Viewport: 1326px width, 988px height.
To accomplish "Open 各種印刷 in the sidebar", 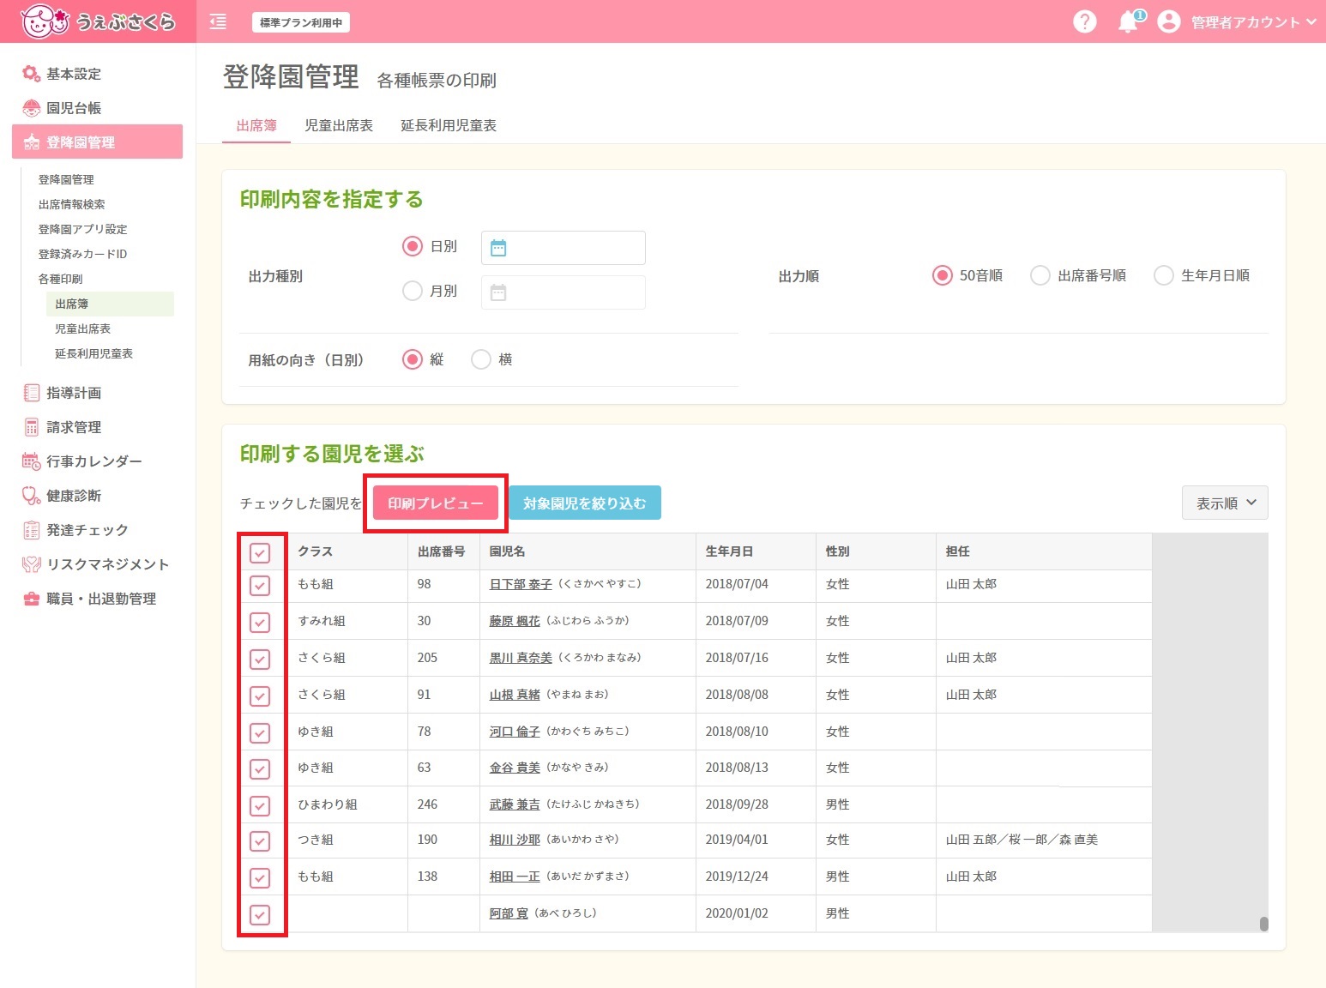I will [60, 279].
